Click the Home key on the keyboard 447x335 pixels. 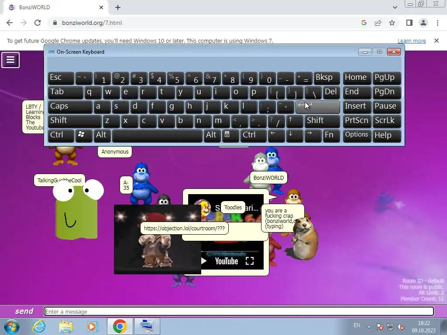(357, 78)
